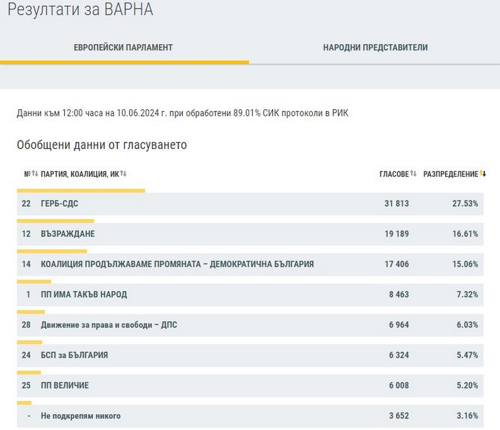Open the НАРОДНИ ПРЕДСТАВИТЕЛИ tab
Image resolution: width=500 pixels, height=430 pixels.
point(375,48)
